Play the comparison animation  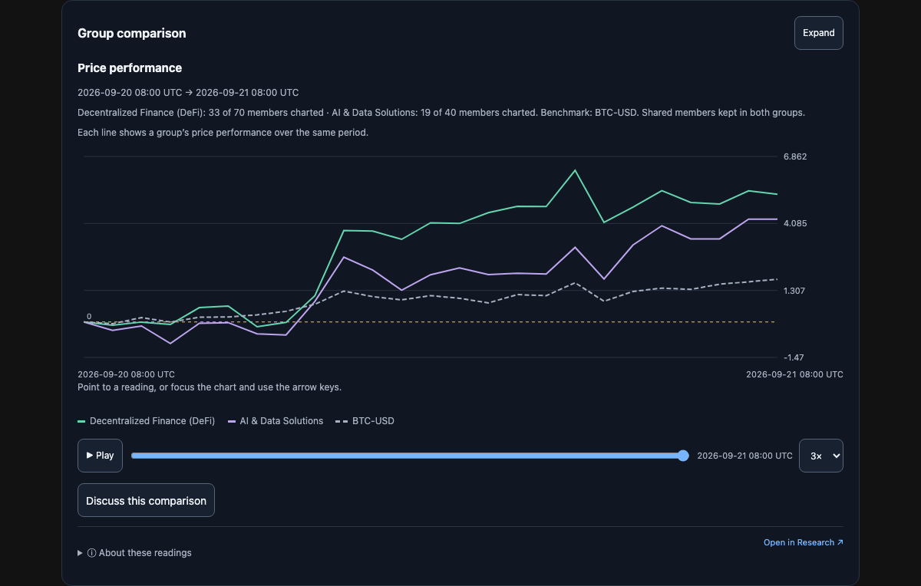click(x=100, y=456)
